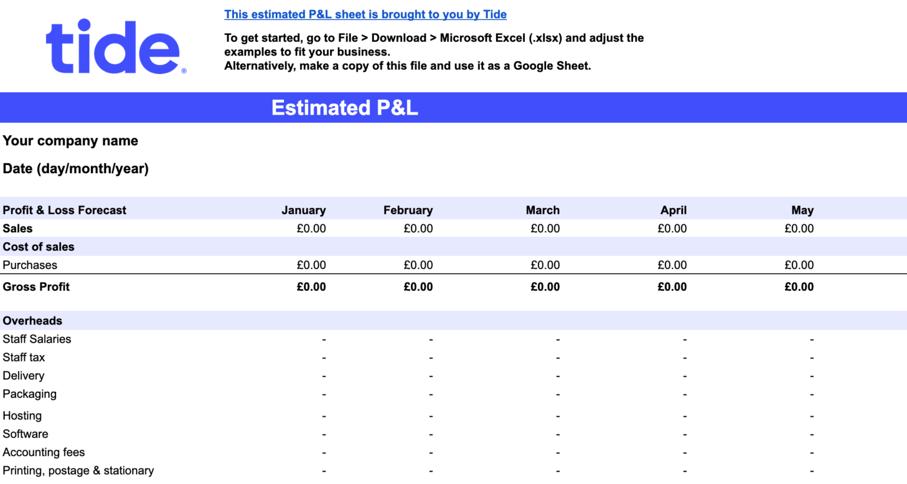Image resolution: width=907 pixels, height=484 pixels.
Task: Select the February Staff tax cell
Action: [x=430, y=358]
